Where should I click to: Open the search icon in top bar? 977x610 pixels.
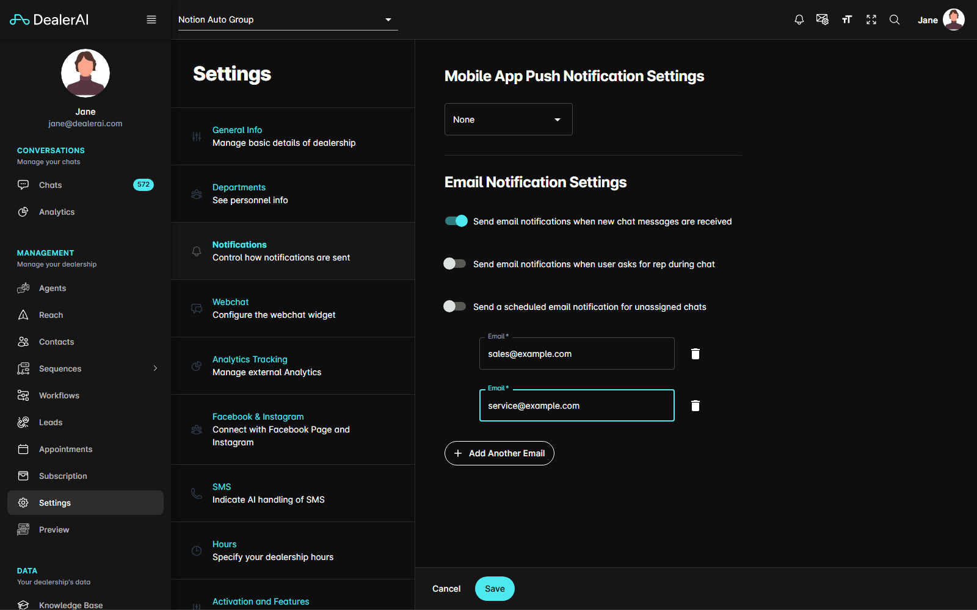click(895, 20)
